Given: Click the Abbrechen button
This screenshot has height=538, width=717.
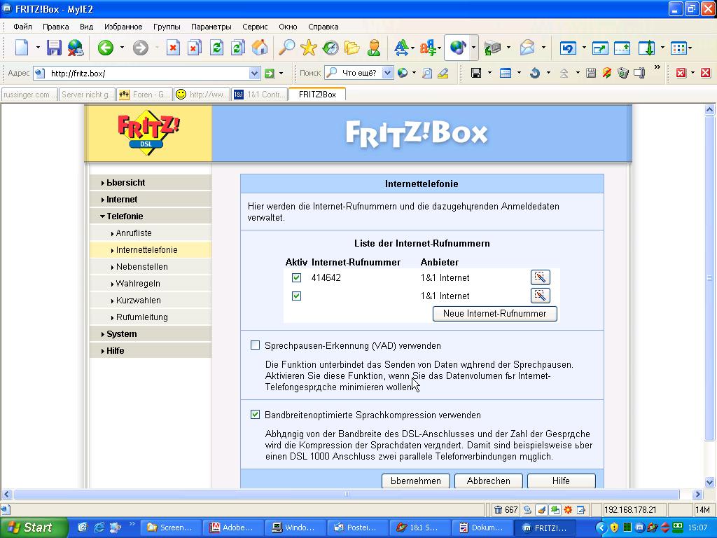Looking at the screenshot, I should pyautogui.click(x=488, y=481).
